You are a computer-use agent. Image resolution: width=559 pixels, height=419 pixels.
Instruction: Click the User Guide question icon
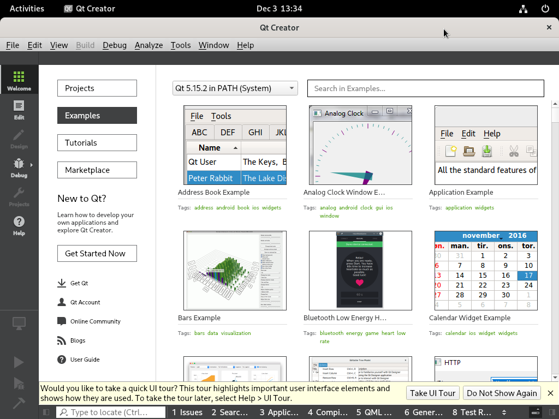tap(62, 360)
